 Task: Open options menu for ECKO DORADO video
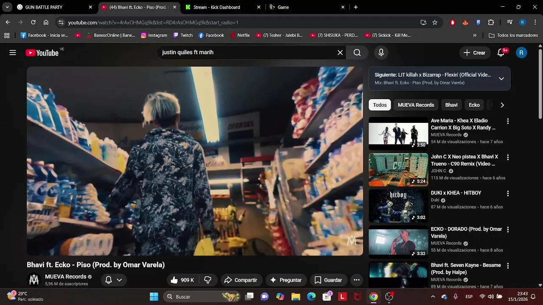click(x=507, y=230)
